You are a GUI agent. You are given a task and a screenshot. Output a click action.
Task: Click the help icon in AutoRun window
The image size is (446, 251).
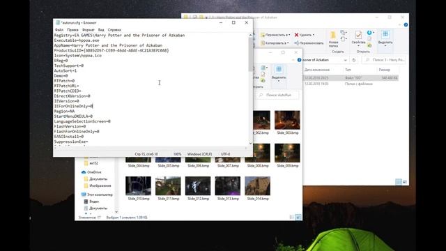coord(299,60)
